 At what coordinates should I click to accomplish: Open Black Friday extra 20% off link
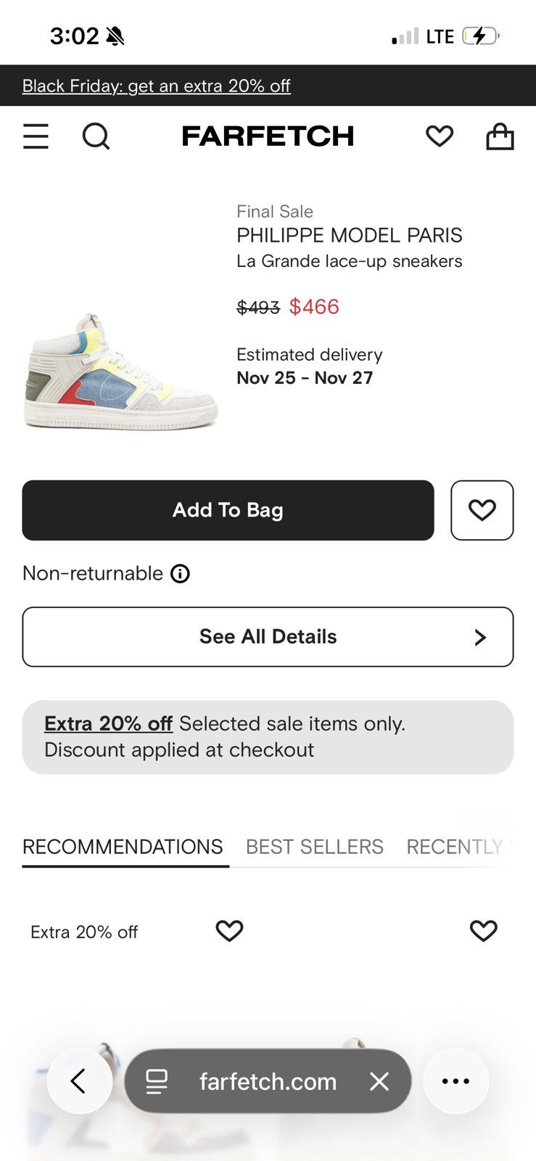pos(156,86)
